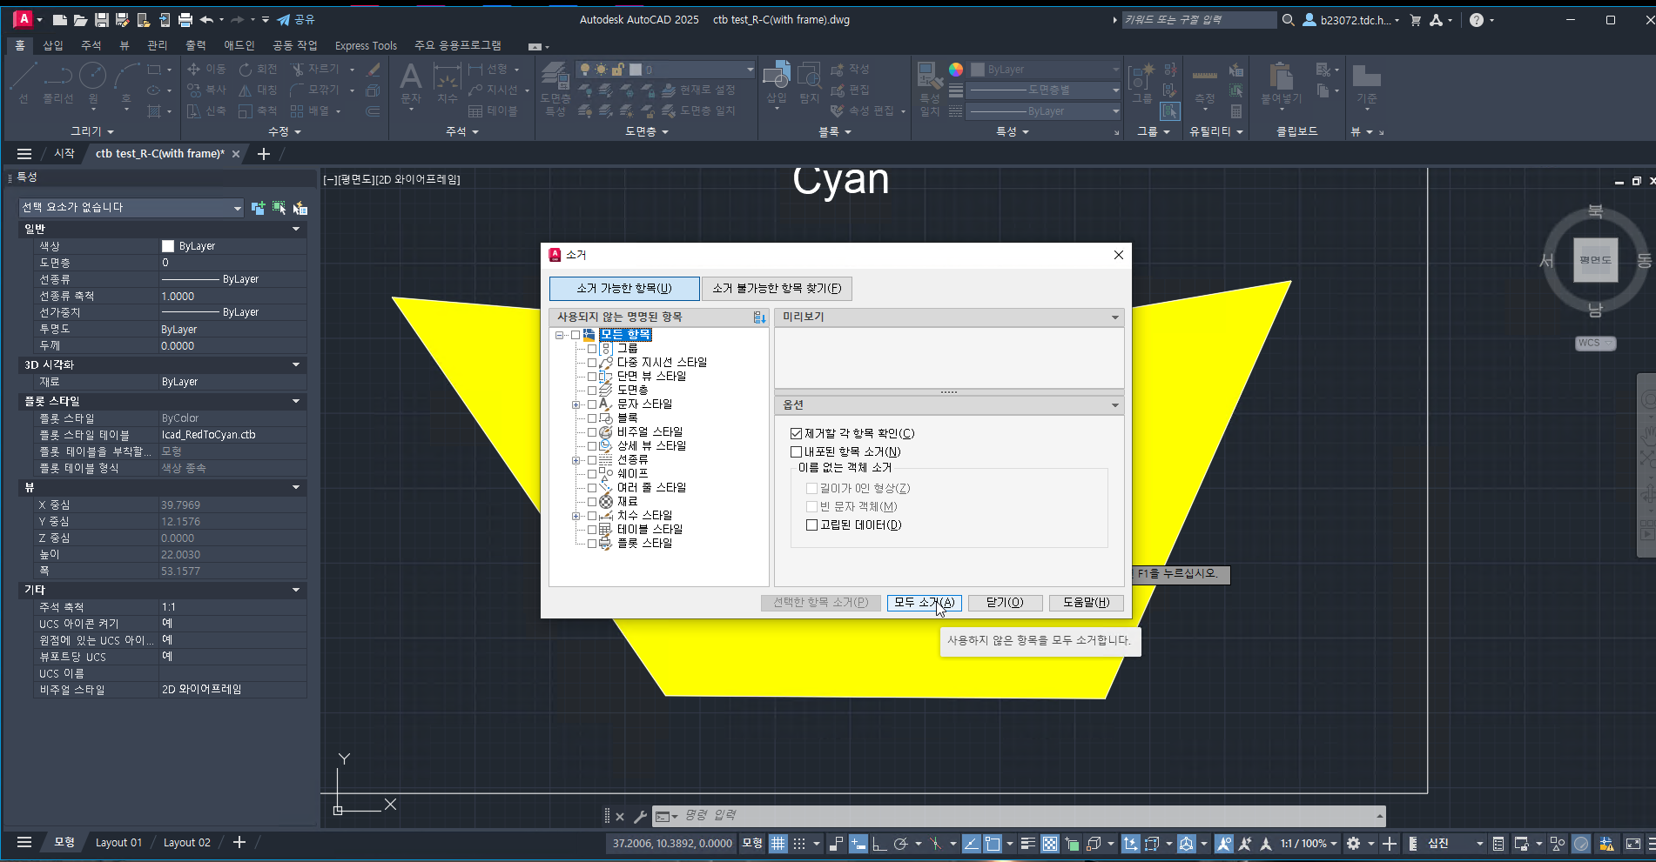Open Layer Properties (도면층 특성) icon
Viewport: 1656px width, 862px height.
[x=555, y=87]
